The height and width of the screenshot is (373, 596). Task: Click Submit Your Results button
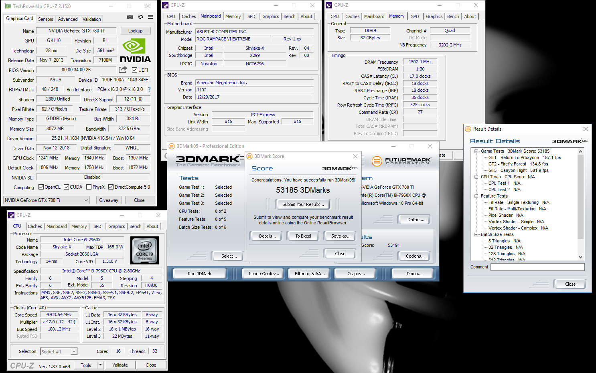[x=303, y=204]
